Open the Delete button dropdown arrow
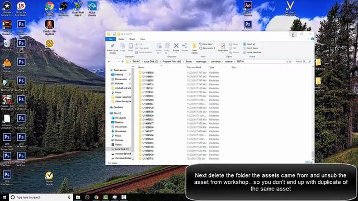This screenshot has height=201, width=358. 176,52
